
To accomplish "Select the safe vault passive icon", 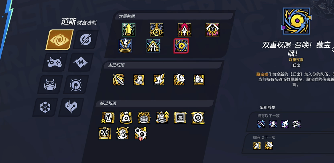I will coord(180,118).
